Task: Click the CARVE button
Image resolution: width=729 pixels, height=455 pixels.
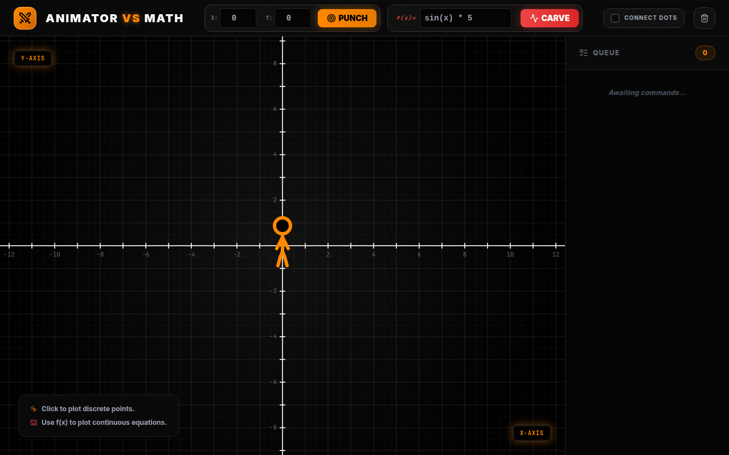Action: (x=550, y=18)
